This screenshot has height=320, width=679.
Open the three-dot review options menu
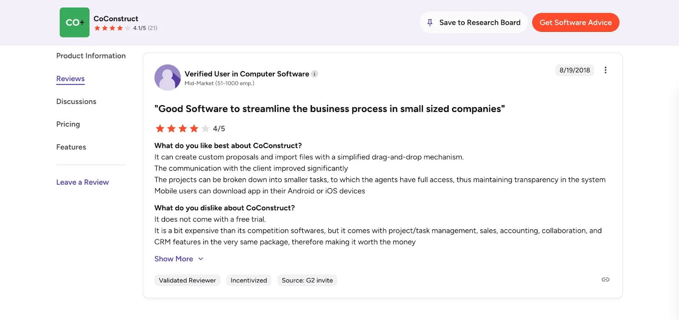click(606, 70)
